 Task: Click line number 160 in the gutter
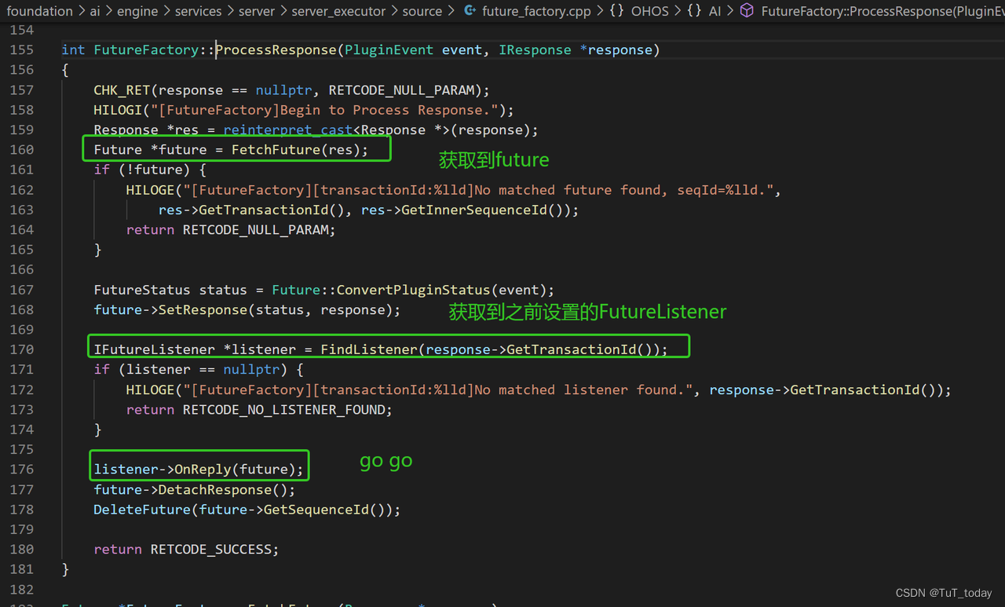coord(22,150)
